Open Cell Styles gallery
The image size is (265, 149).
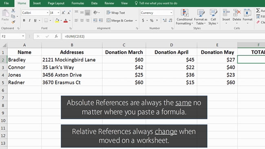[x=213, y=17]
